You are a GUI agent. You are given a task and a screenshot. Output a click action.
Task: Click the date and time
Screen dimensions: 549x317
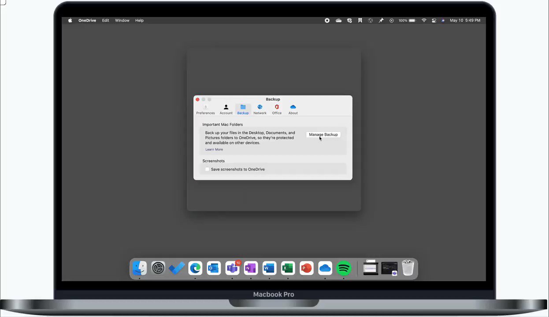coord(465,20)
